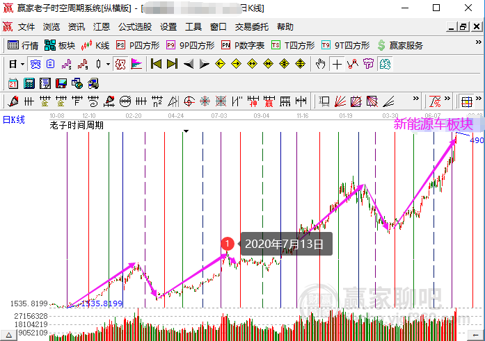Screen dimensions: 485x341
Task: Click the 日K线 label on chart
Action: 14,119
